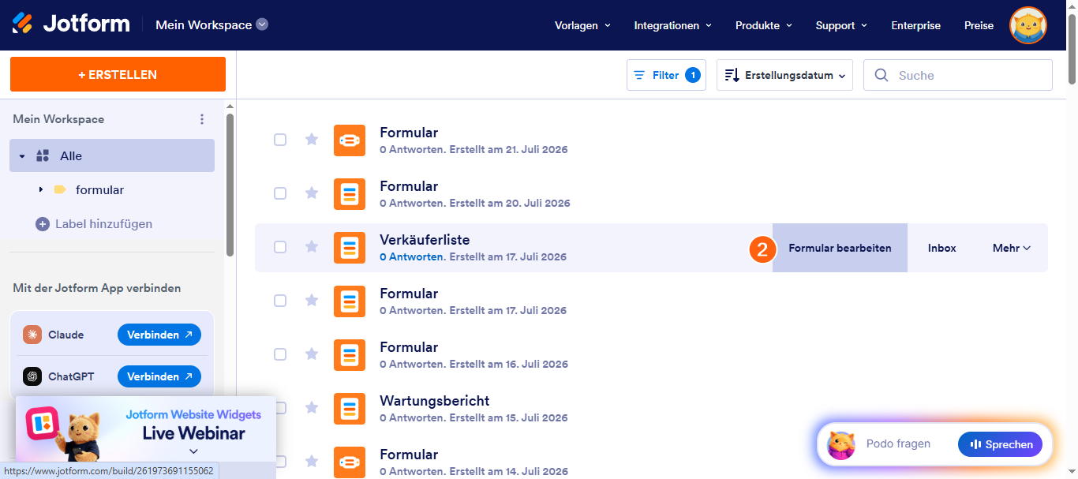Click the plus icon beside Label hinzufügen

point(43,224)
